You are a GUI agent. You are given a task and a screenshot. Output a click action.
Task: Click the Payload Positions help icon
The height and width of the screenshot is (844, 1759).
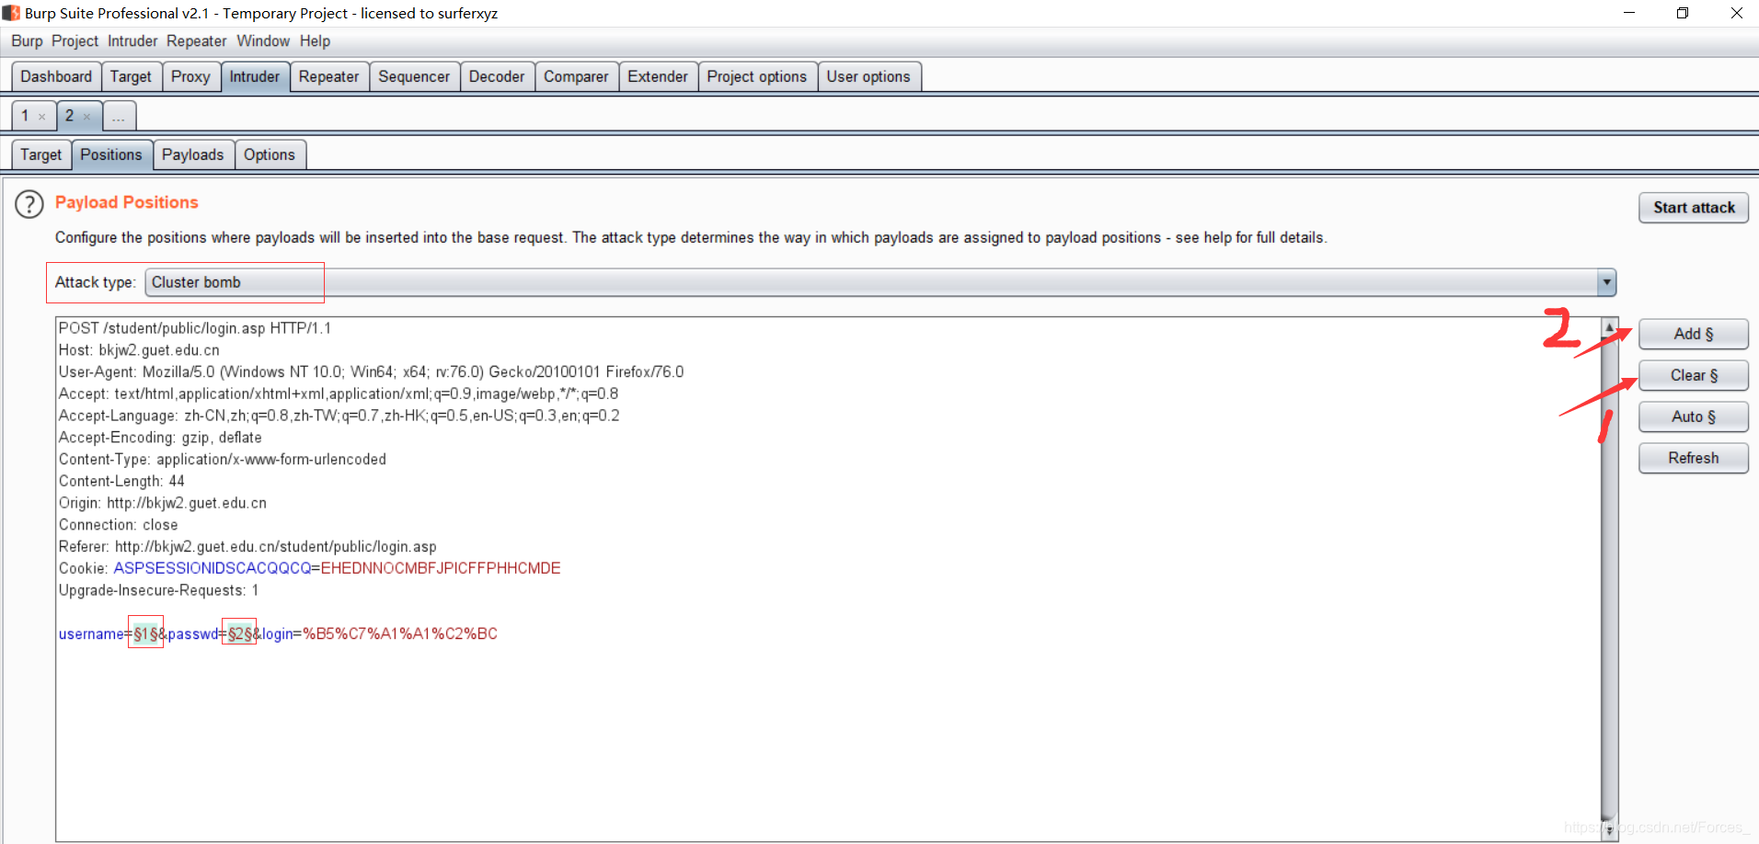tap(29, 204)
